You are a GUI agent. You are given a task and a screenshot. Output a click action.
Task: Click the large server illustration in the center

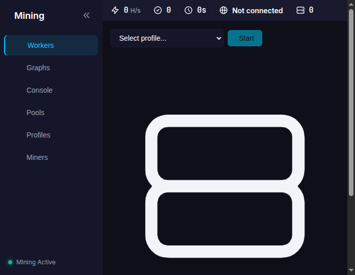(x=225, y=186)
